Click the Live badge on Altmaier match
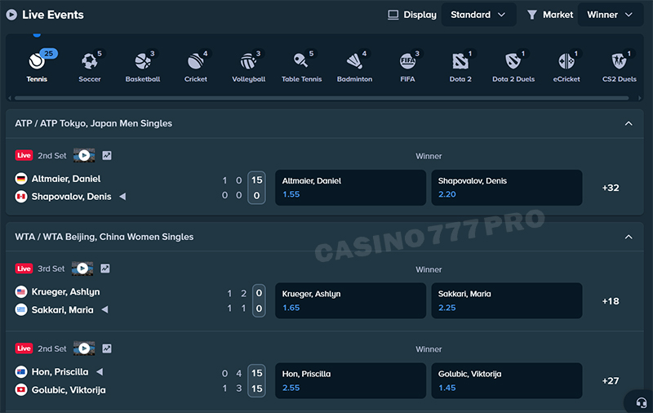This screenshot has height=413, width=653. point(24,155)
